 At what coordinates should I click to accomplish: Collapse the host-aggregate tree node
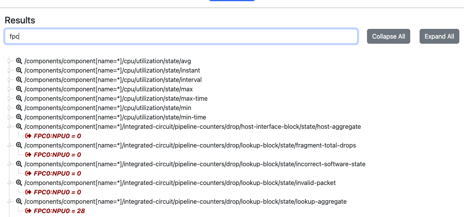10,127
